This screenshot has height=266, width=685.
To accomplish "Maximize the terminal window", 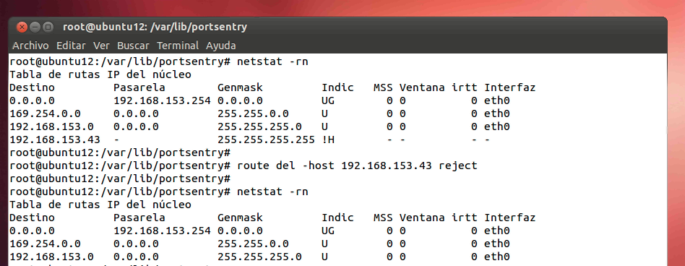I will tap(48, 27).
